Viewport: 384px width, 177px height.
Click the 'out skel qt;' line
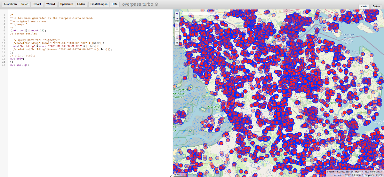[x=19, y=65]
